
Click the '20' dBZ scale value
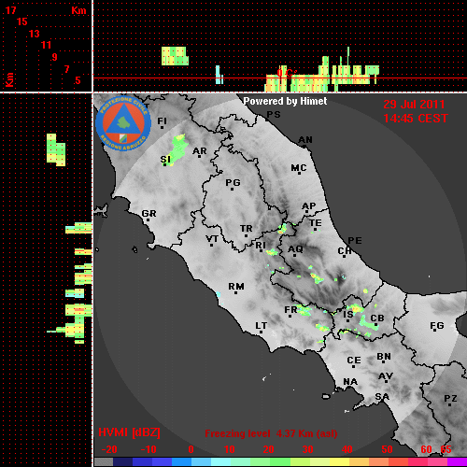(268, 449)
